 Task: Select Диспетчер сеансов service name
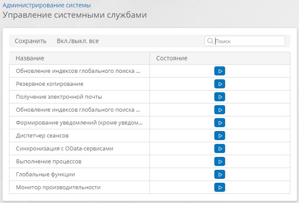42,136
